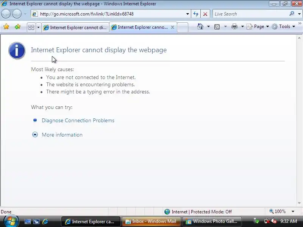This screenshot has width=303, height=227.
Task: Click the blue information icon
Action: [17, 50]
